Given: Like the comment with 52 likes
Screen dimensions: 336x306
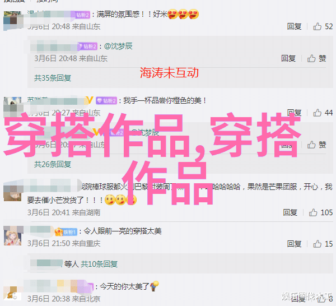Looking at the screenshot, I should (x=318, y=26).
